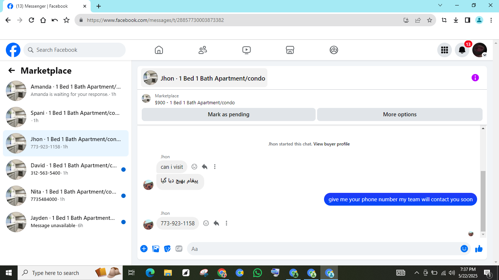
Task: Open the Marketplace storefront icon in top navigation
Action: coord(290,50)
